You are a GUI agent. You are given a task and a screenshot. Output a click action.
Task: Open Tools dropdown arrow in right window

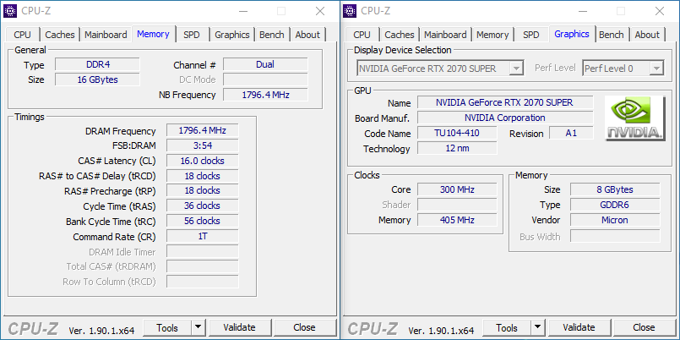pyautogui.click(x=536, y=327)
